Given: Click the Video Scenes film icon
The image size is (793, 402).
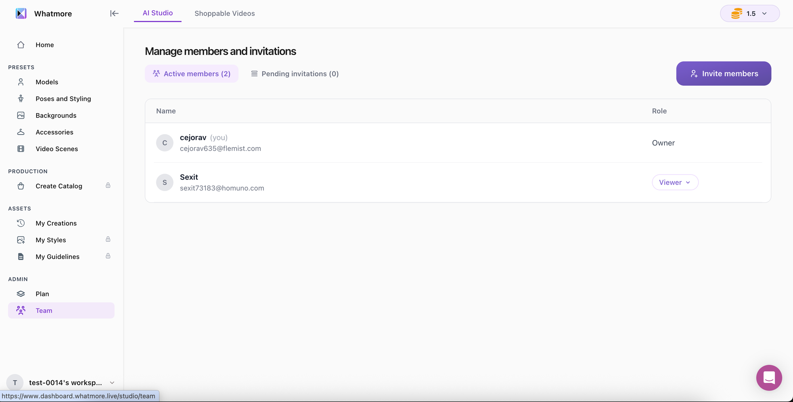Looking at the screenshot, I should click(x=21, y=149).
